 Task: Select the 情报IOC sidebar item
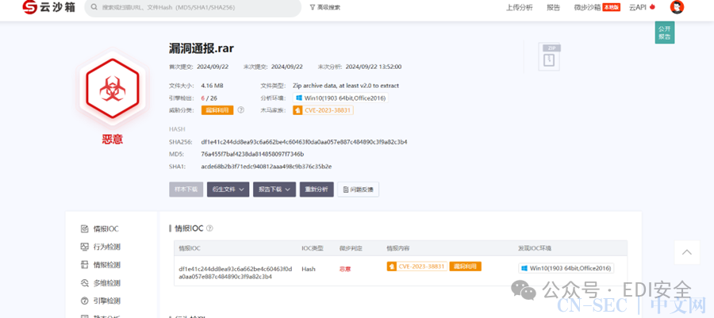(100, 229)
